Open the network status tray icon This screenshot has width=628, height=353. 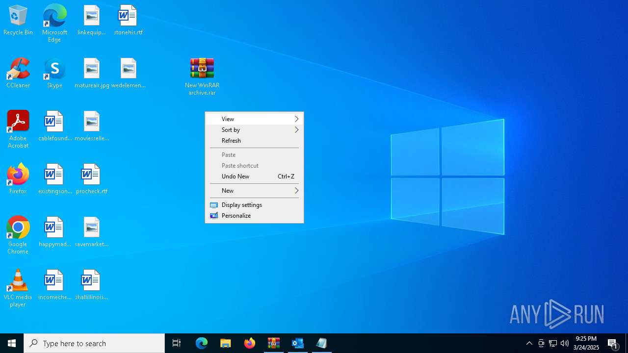pos(553,343)
